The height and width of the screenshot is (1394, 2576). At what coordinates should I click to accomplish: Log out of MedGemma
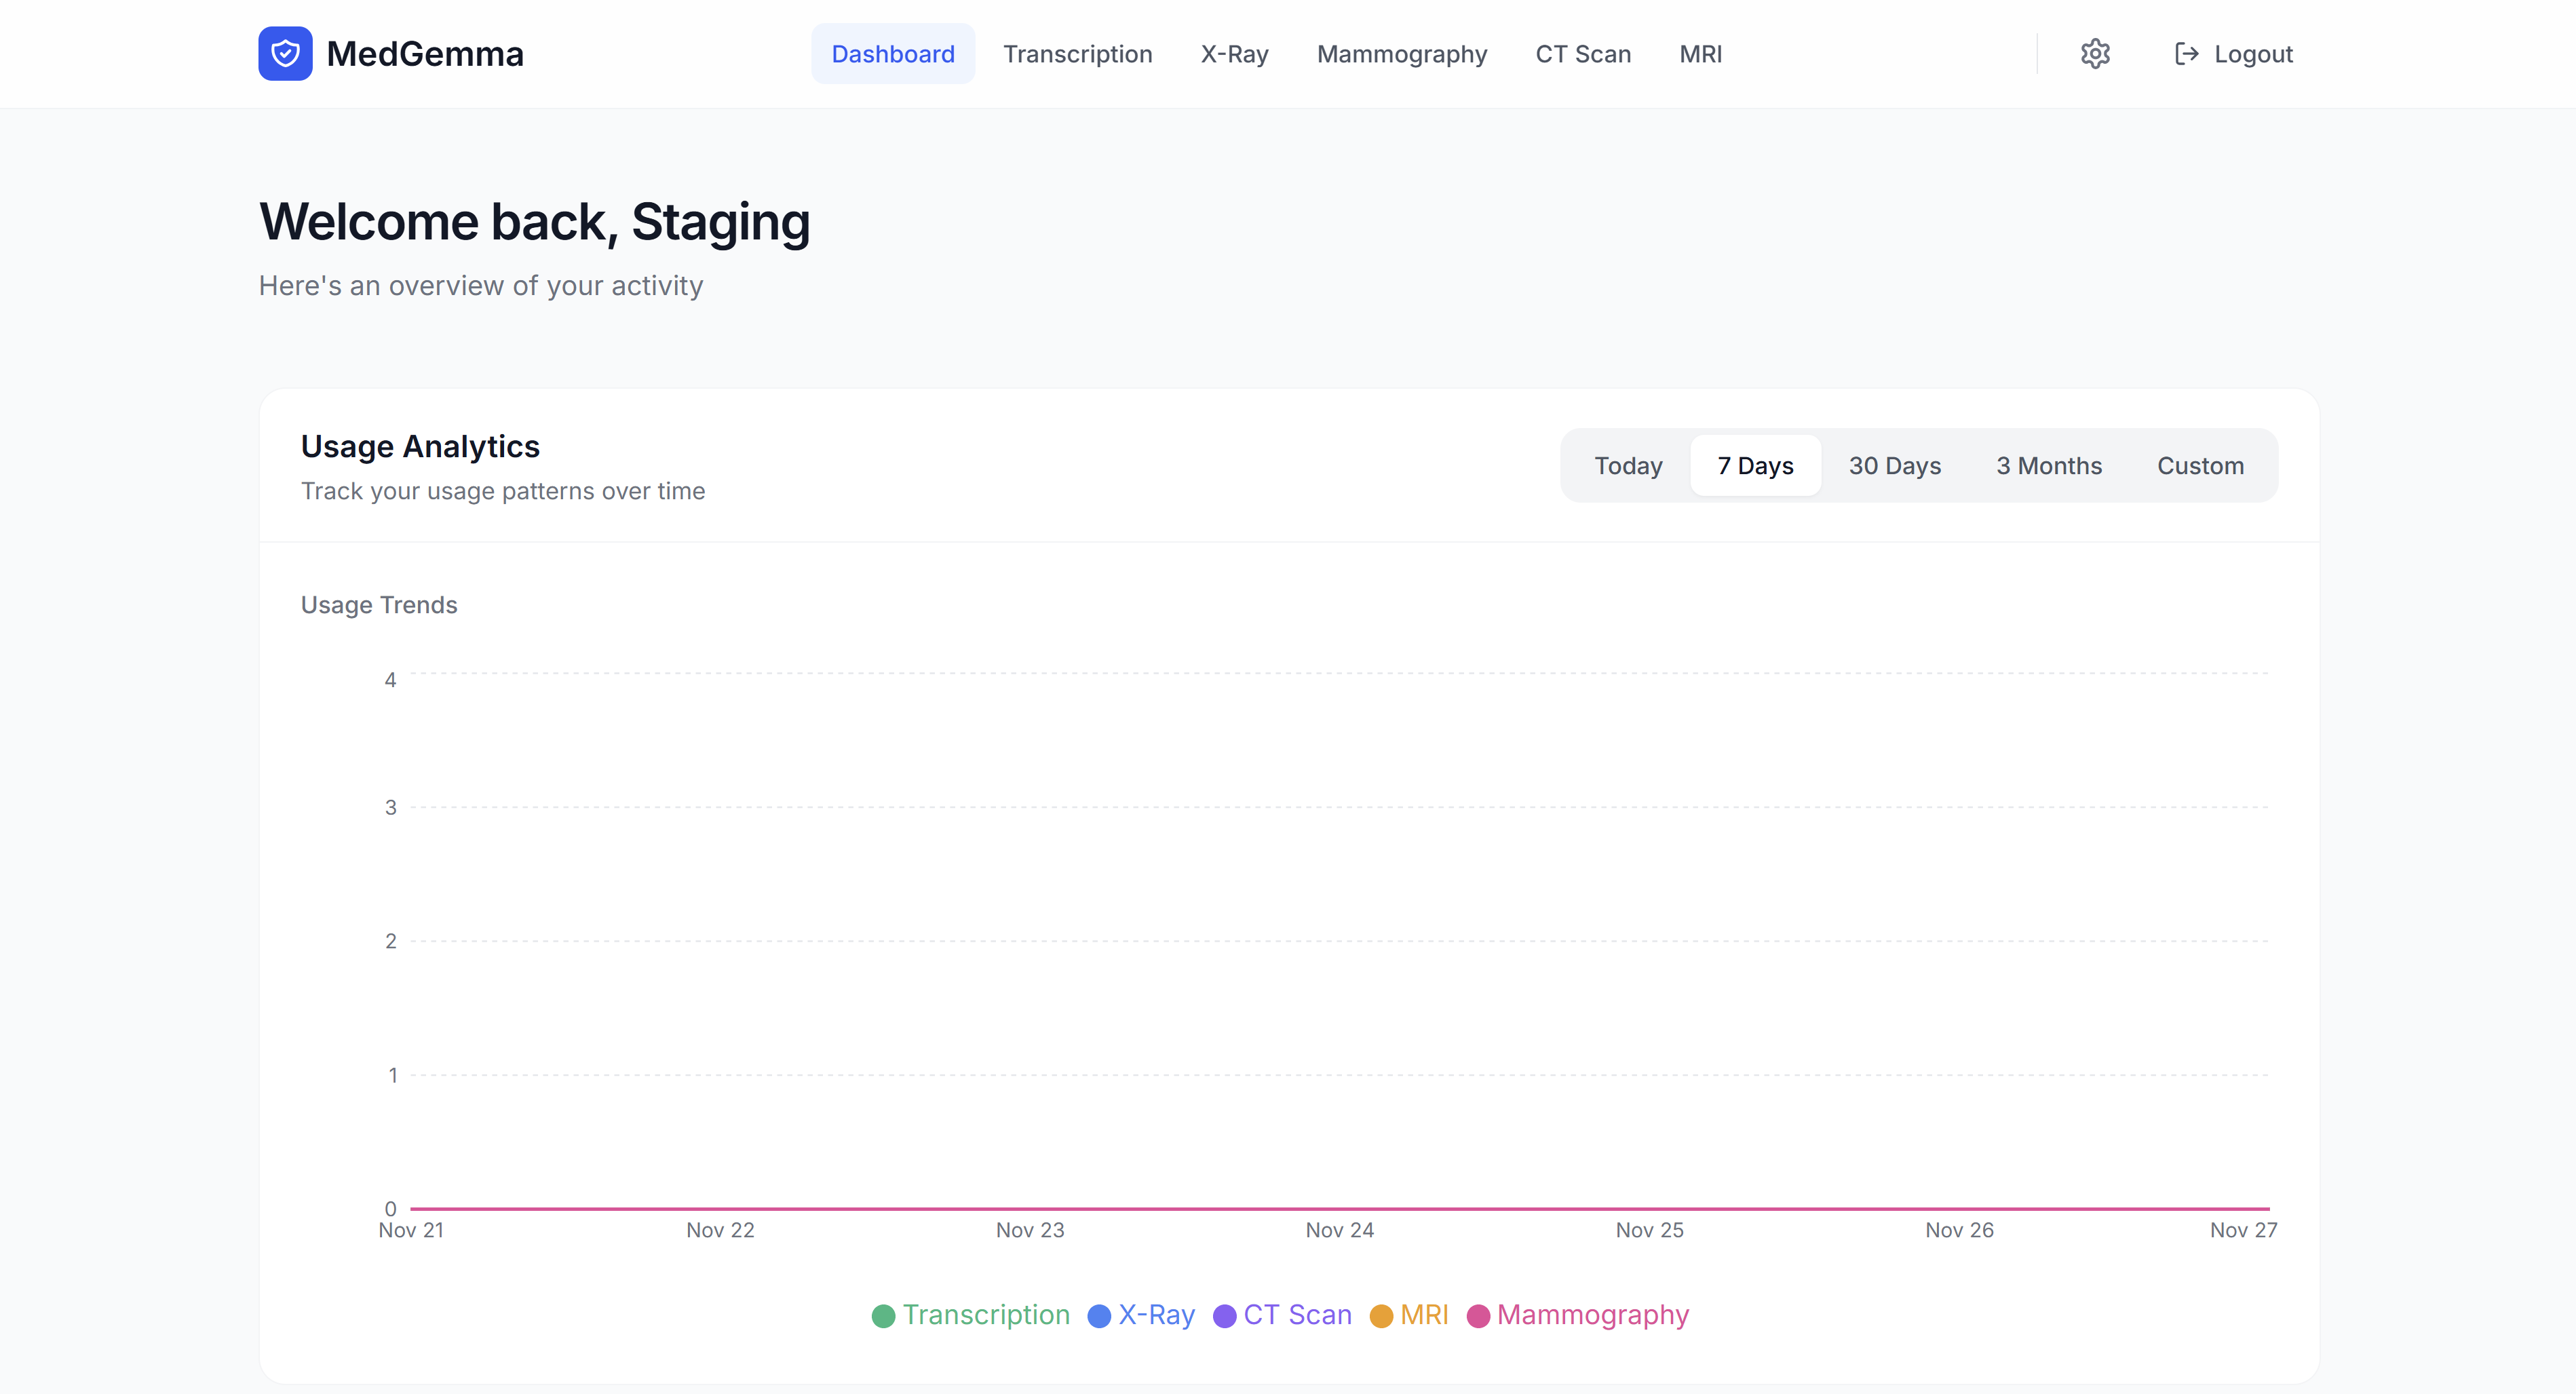pos(2234,53)
